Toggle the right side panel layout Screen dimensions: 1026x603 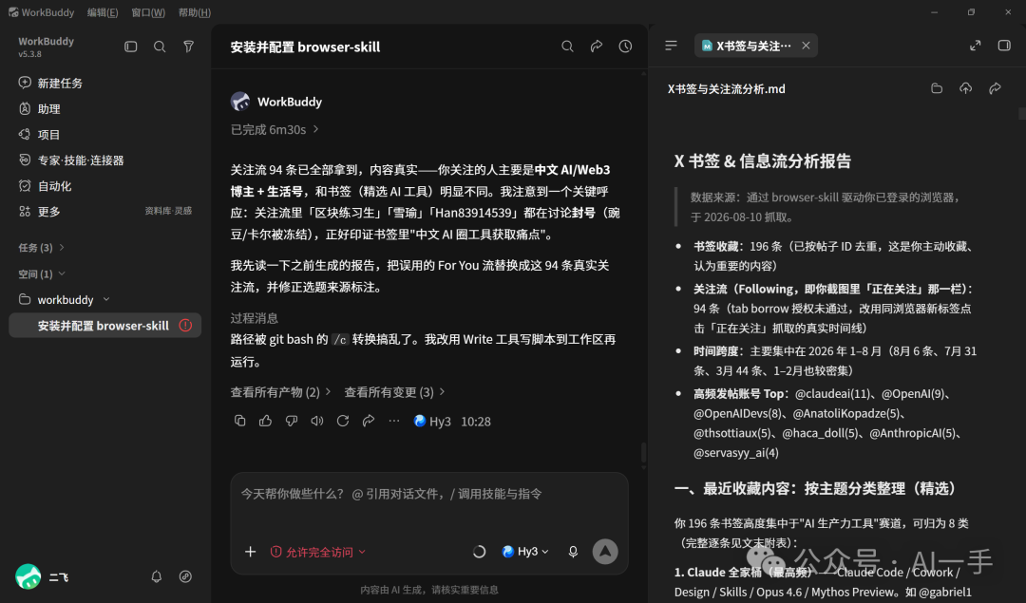pyautogui.click(x=1004, y=46)
